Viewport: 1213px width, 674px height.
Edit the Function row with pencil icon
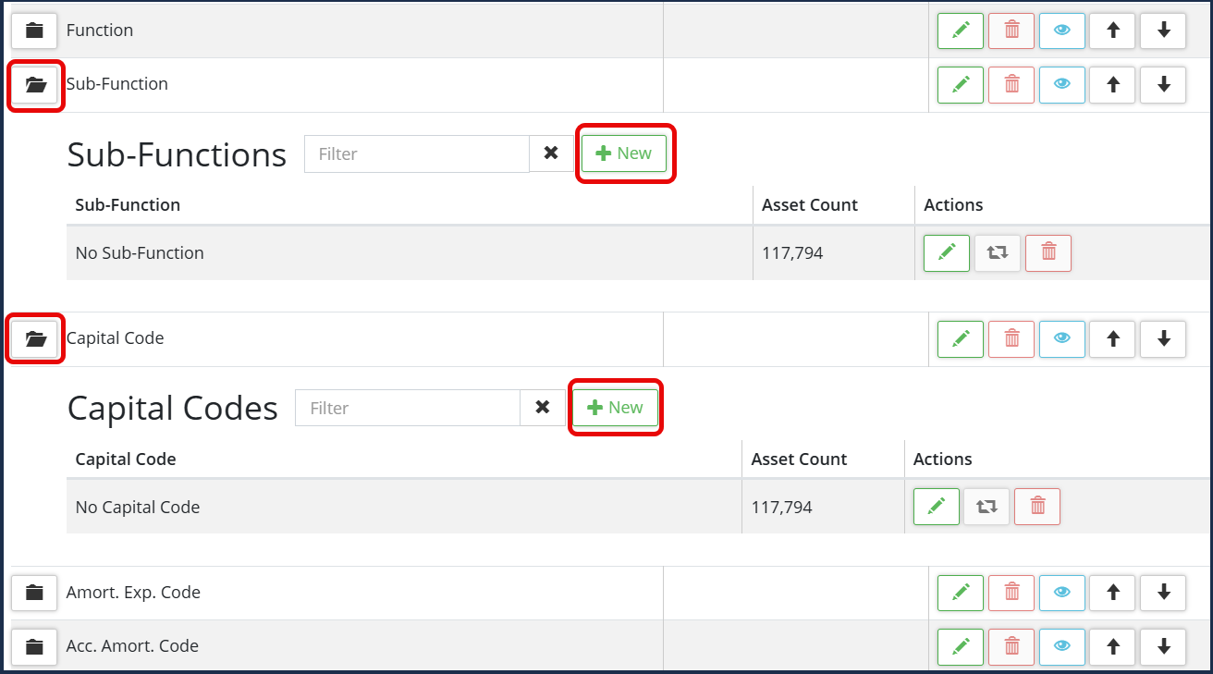click(x=961, y=31)
